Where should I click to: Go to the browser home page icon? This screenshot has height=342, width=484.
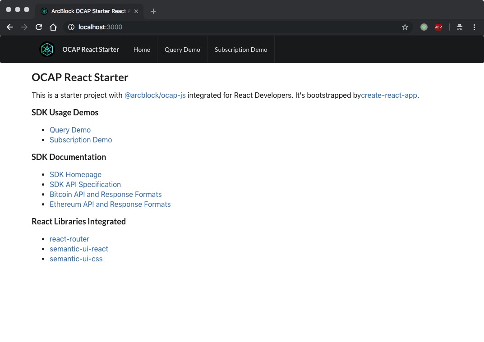[x=53, y=27]
